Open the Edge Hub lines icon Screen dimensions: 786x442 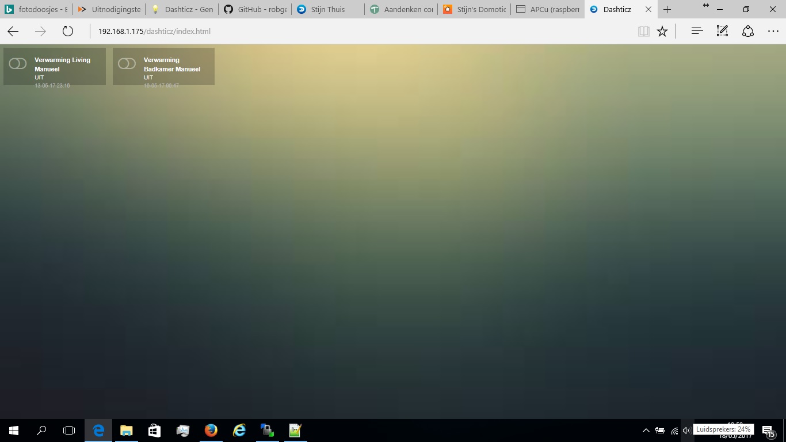point(697,32)
